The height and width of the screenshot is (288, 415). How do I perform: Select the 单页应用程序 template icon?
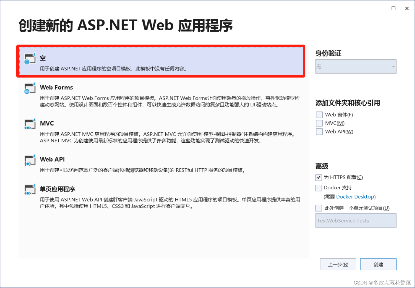pos(30,190)
